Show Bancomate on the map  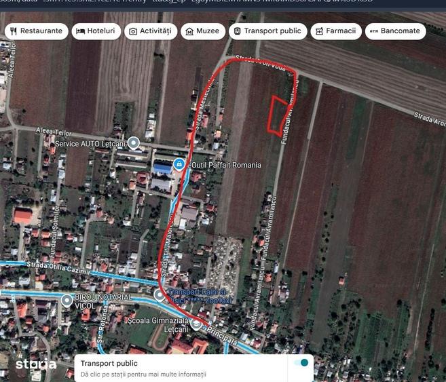pos(395,31)
